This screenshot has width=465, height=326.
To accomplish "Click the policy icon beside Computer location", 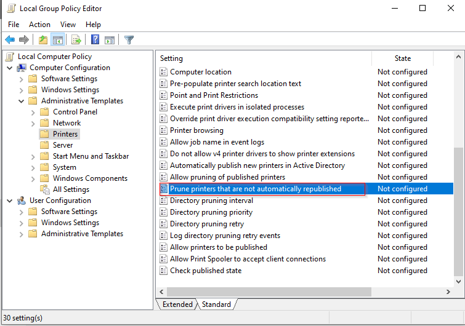I will point(163,72).
